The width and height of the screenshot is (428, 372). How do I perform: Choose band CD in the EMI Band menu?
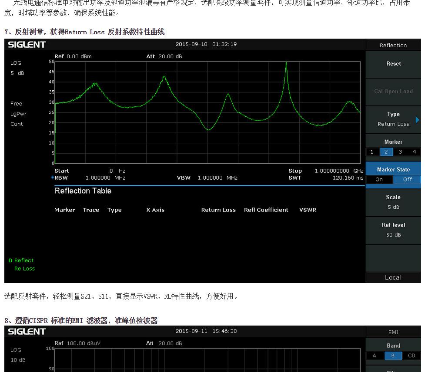tap(411, 356)
